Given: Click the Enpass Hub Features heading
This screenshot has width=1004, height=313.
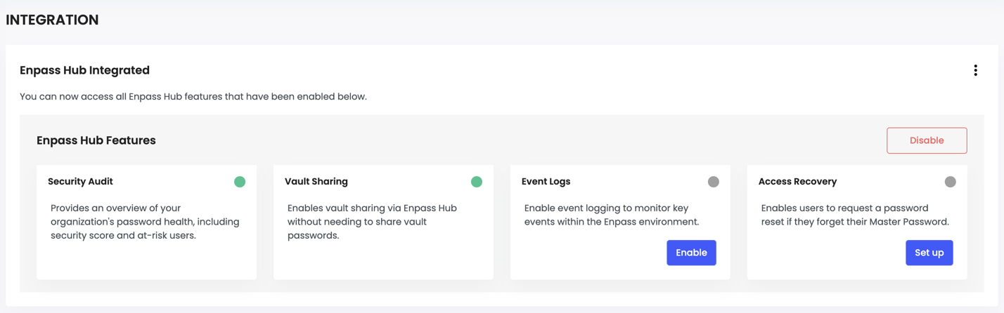Looking at the screenshot, I should tap(96, 140).
